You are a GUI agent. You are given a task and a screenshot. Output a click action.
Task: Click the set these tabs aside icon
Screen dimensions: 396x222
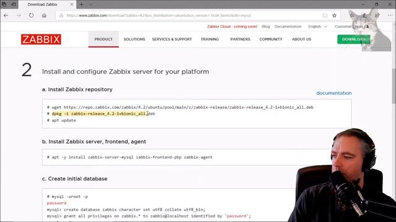click(x=14, y=4)
